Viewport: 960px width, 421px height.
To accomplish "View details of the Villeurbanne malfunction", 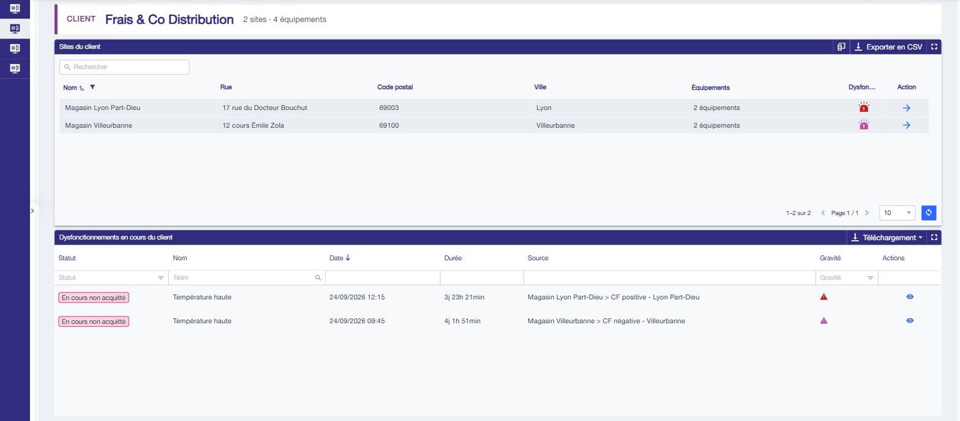I will point(910,321).
